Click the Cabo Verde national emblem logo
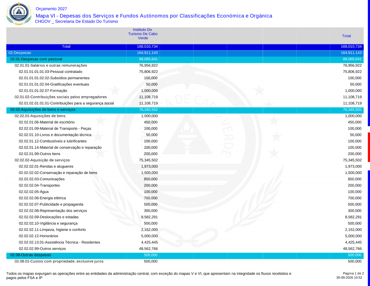 pyautogui.click(x=19, y=14)
